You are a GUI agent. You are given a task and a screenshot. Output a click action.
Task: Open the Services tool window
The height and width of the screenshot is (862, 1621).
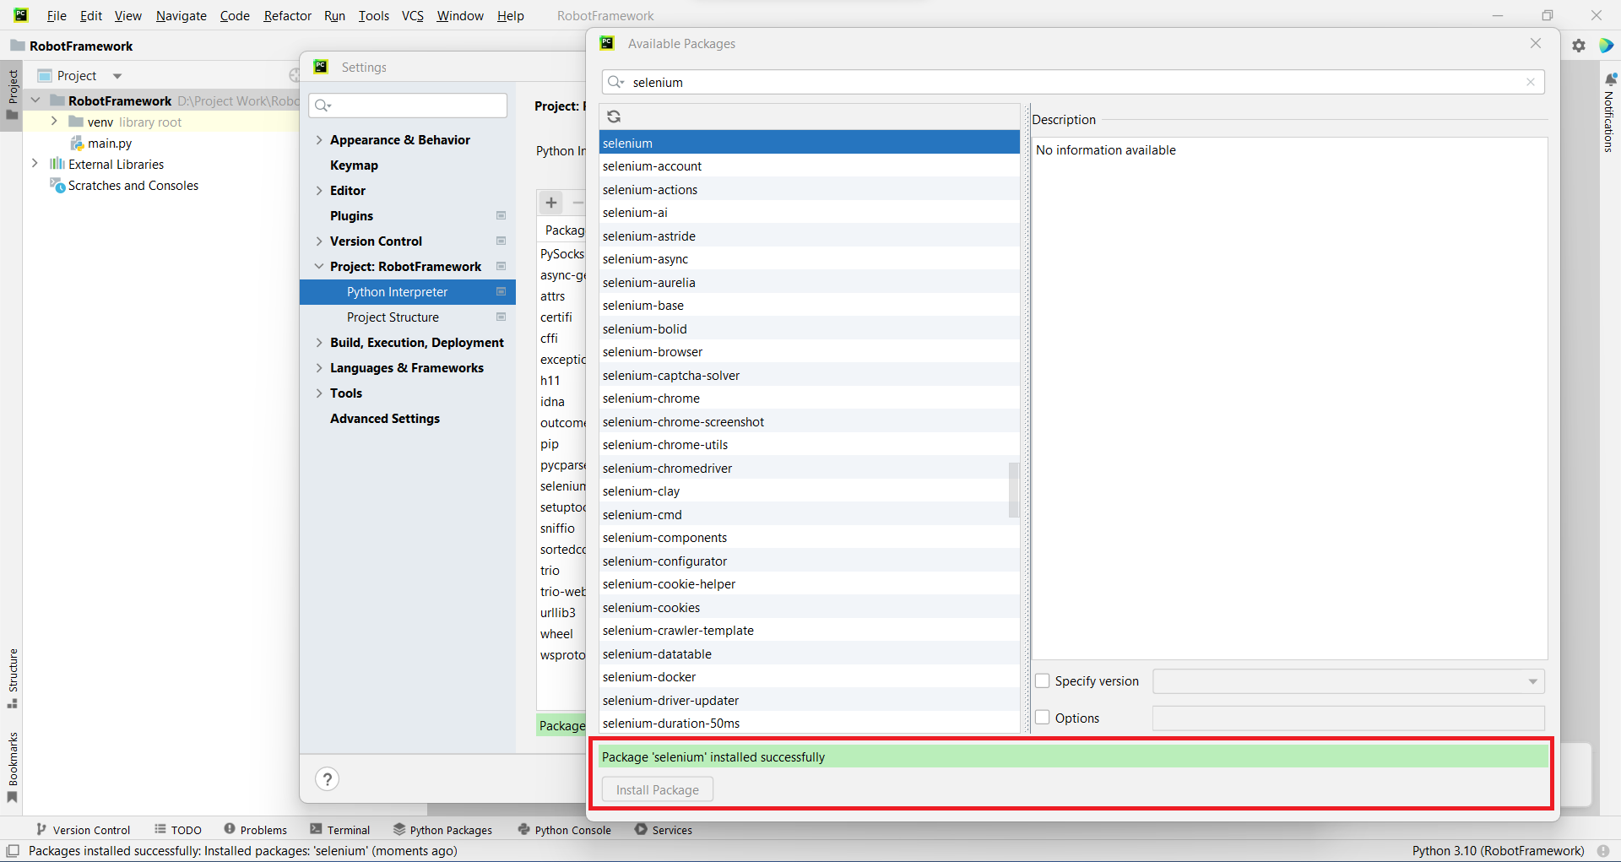tap(663, 830)
